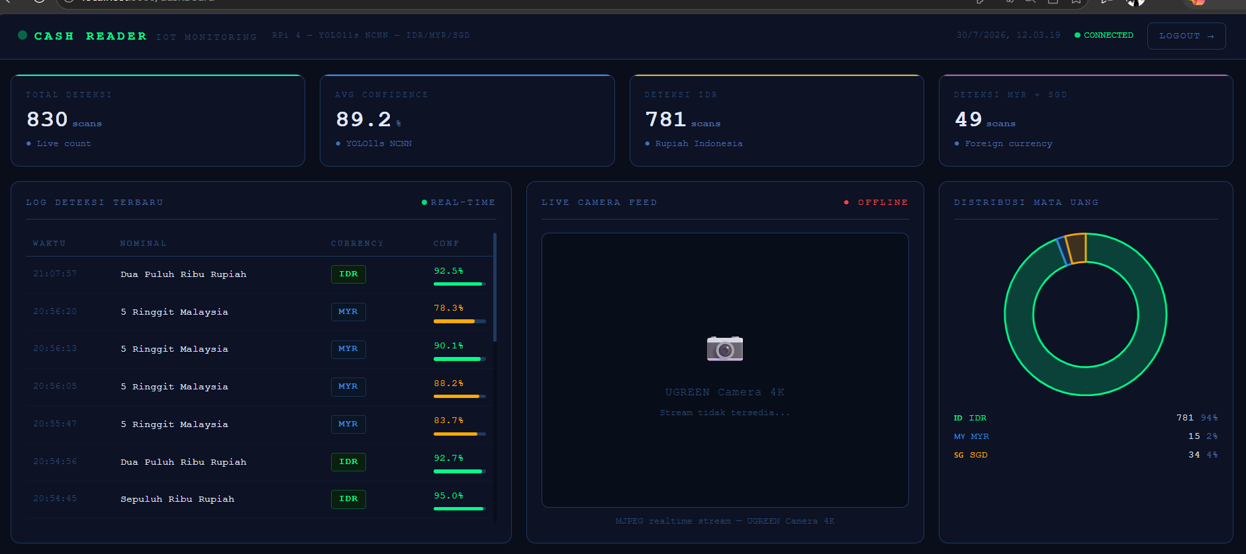Click the 'Rupiah Indonesia' card subtitle

click(x=699, y=143)
